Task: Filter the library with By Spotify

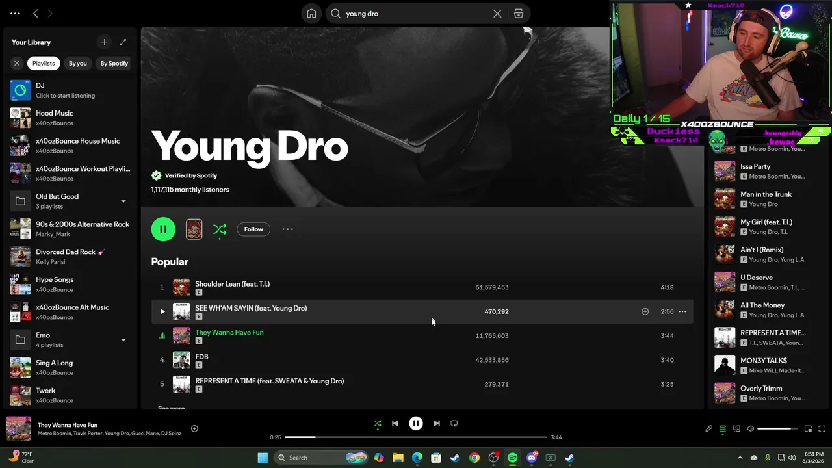Action: pos(114,63)
